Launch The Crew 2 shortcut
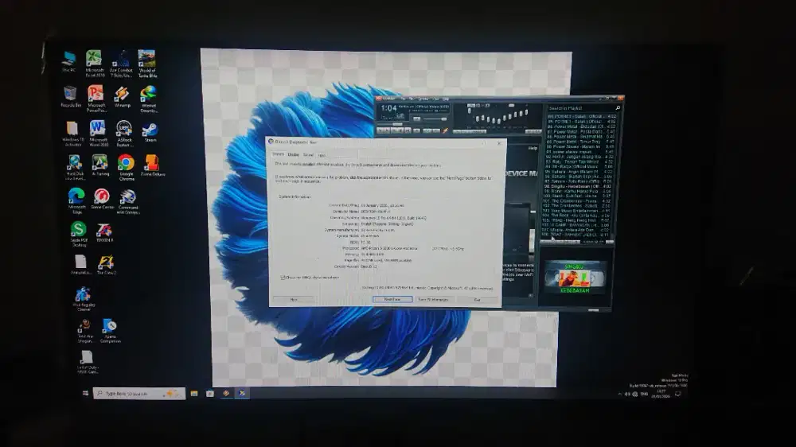Viewport: 796px width, 447px height. [106, 265]
